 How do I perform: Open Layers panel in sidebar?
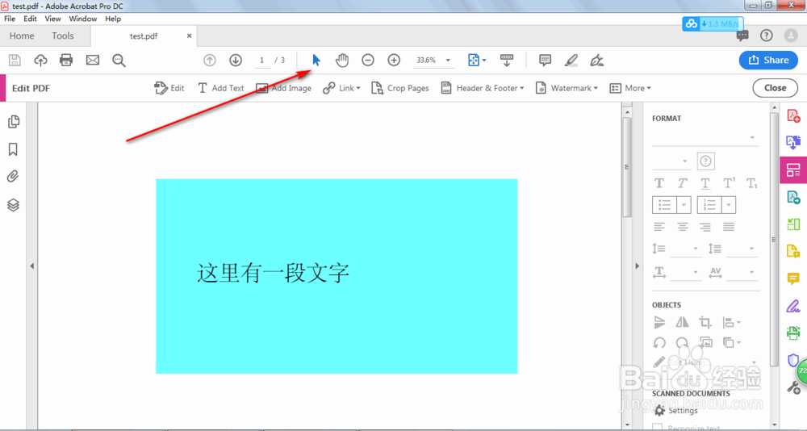pos(14,205)
